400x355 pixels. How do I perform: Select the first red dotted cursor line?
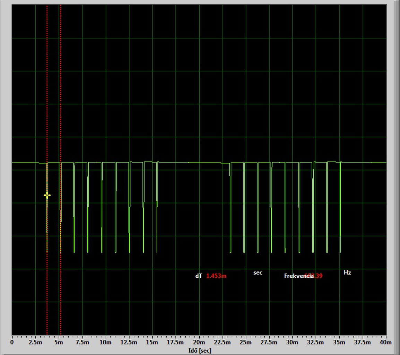point(47,170)
